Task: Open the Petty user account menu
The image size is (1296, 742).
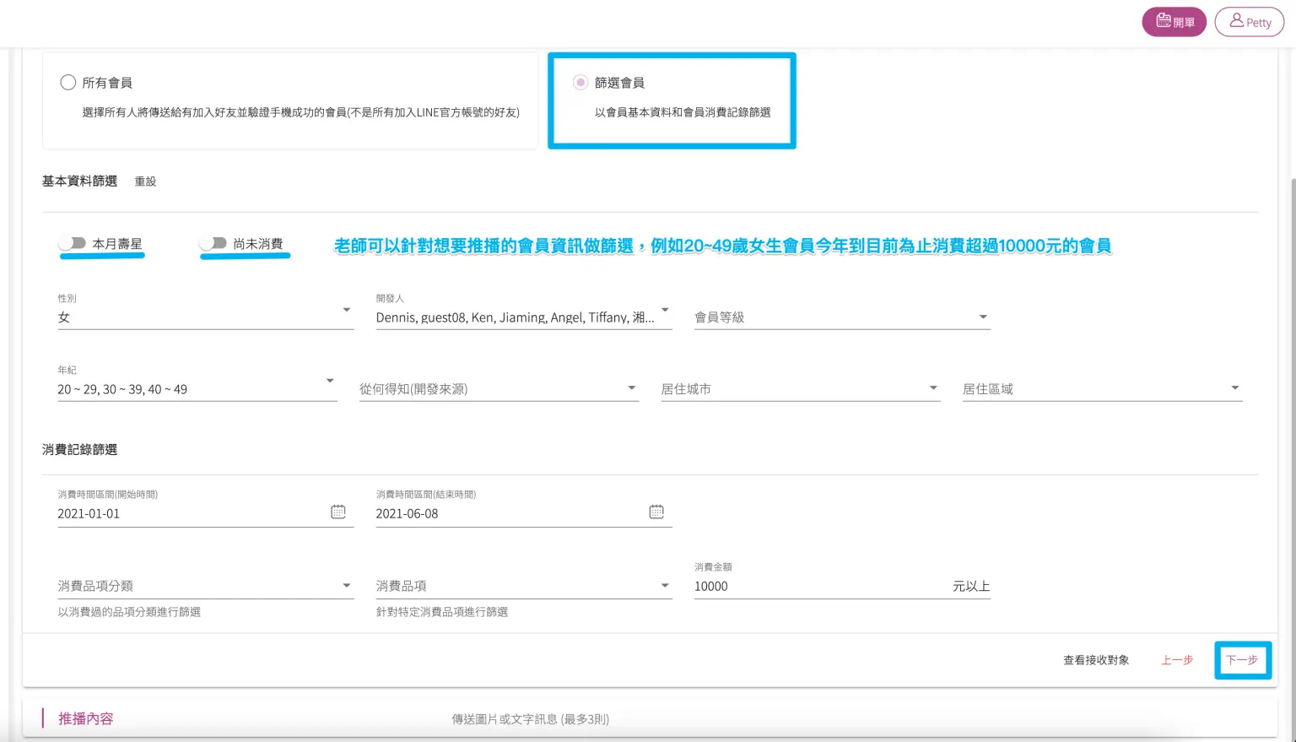Action: (x=1249, y=22)
